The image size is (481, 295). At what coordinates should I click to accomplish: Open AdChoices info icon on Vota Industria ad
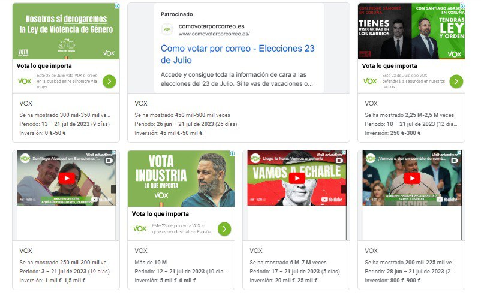click(232, 153)
